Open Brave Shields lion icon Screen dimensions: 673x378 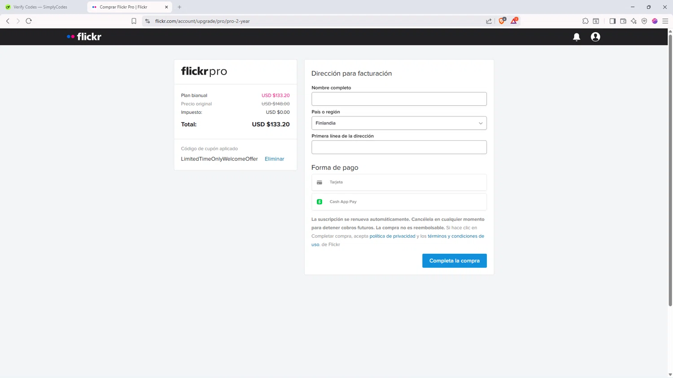[x=502, y=21]
